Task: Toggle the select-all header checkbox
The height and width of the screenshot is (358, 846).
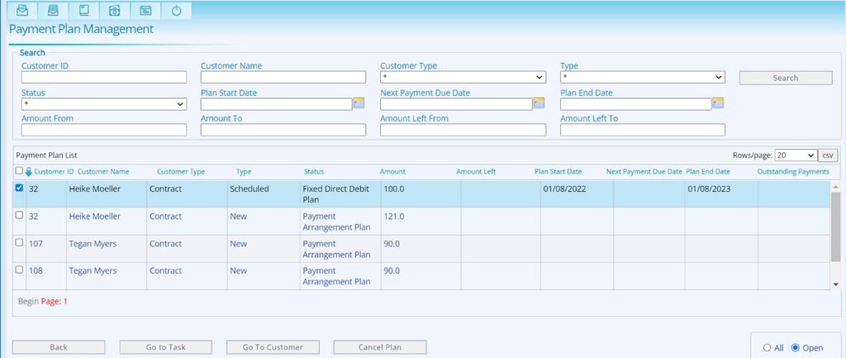Action: [20, 171]
